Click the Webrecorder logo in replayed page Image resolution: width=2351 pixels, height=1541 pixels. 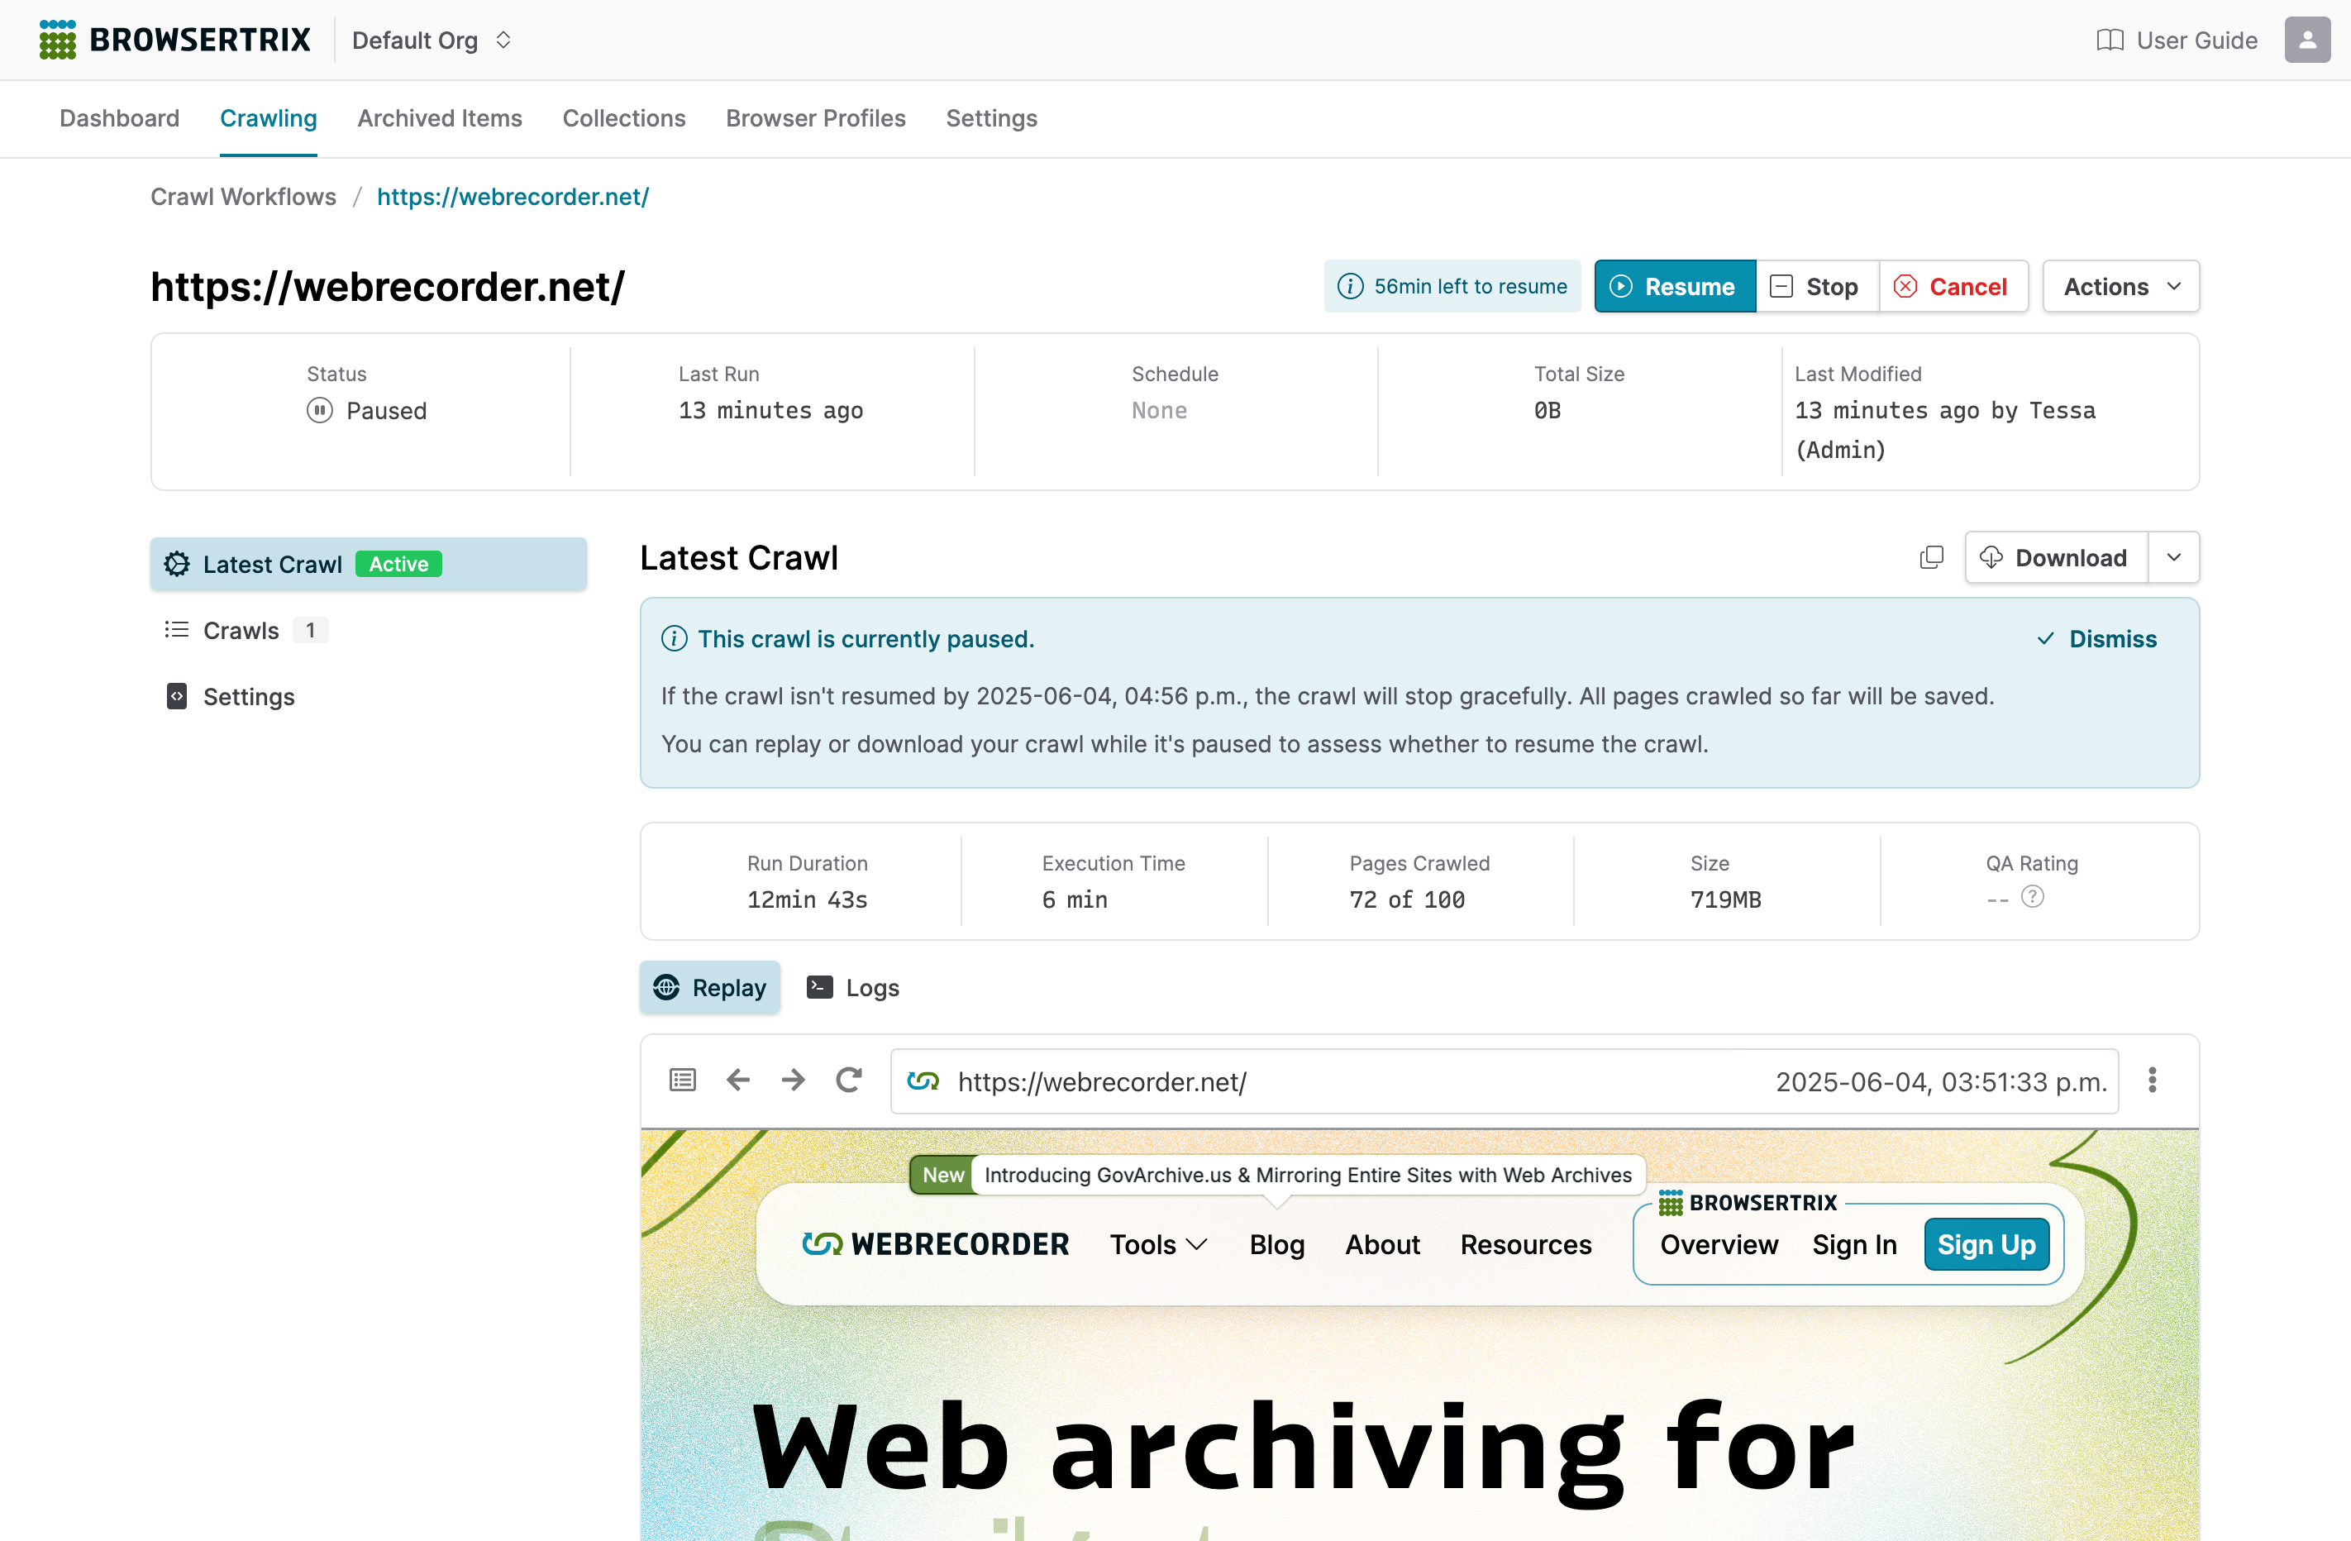pos(934,1245)
